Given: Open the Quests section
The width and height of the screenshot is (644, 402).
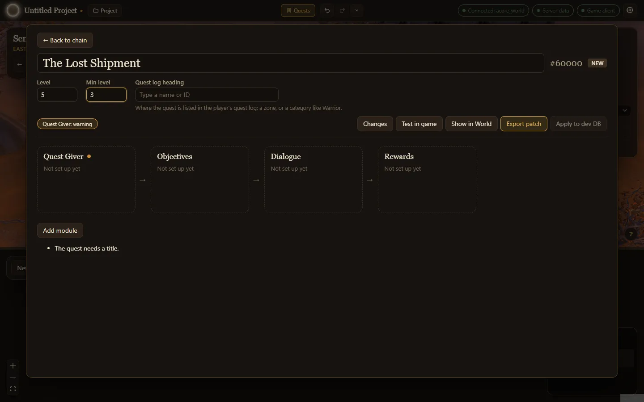Looking at the screenshot, I should 298,10.
